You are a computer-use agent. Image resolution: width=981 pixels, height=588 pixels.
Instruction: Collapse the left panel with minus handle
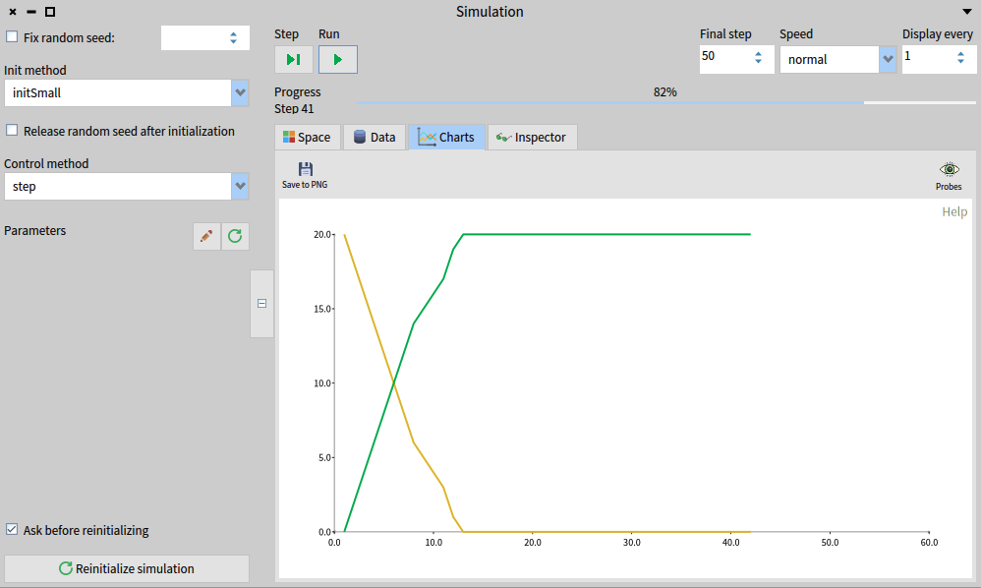pos(261,304)
